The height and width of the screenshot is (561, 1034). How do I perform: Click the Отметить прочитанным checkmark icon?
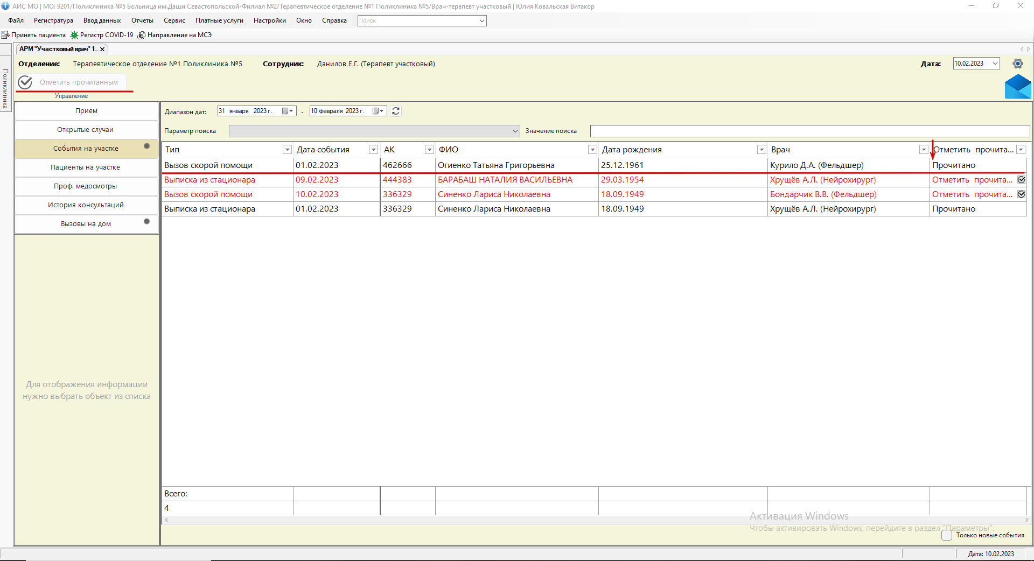click(x=25, y=82)
